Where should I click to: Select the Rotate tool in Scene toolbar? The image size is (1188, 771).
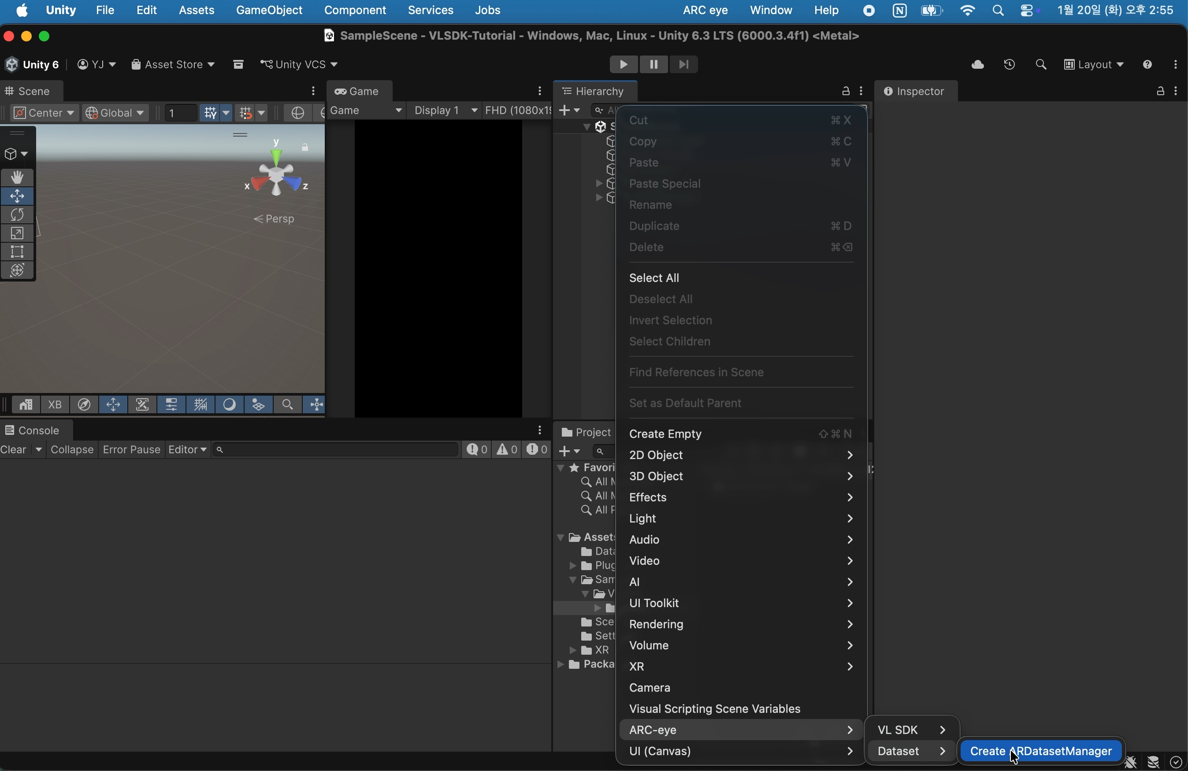(x=18, y=215)
